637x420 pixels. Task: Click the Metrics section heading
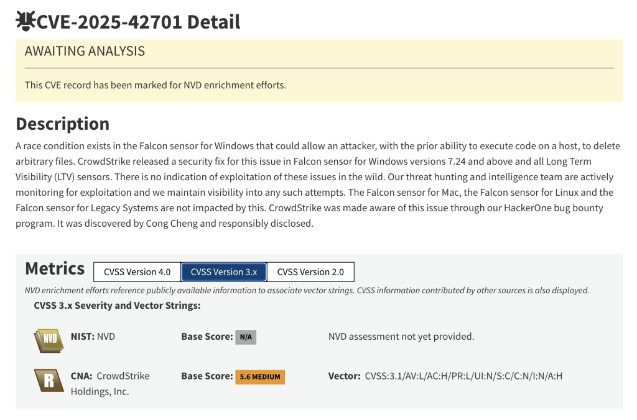tap(55, 269)
